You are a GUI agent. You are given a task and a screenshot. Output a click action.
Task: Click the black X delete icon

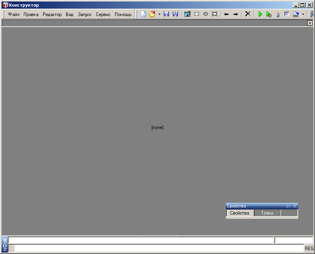pos(248,14)
